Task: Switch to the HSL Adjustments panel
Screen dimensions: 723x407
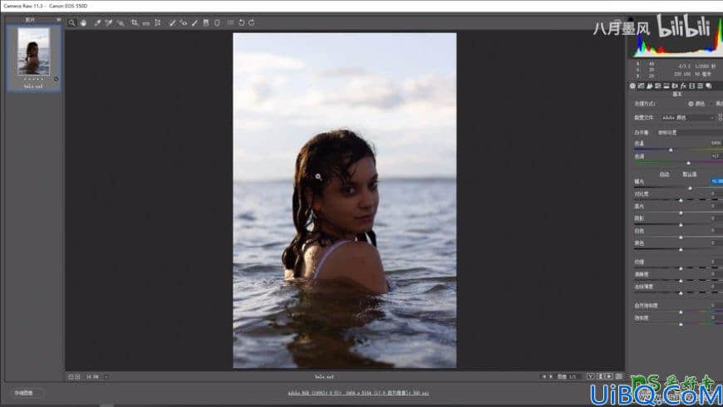Action: coord(658,86)
